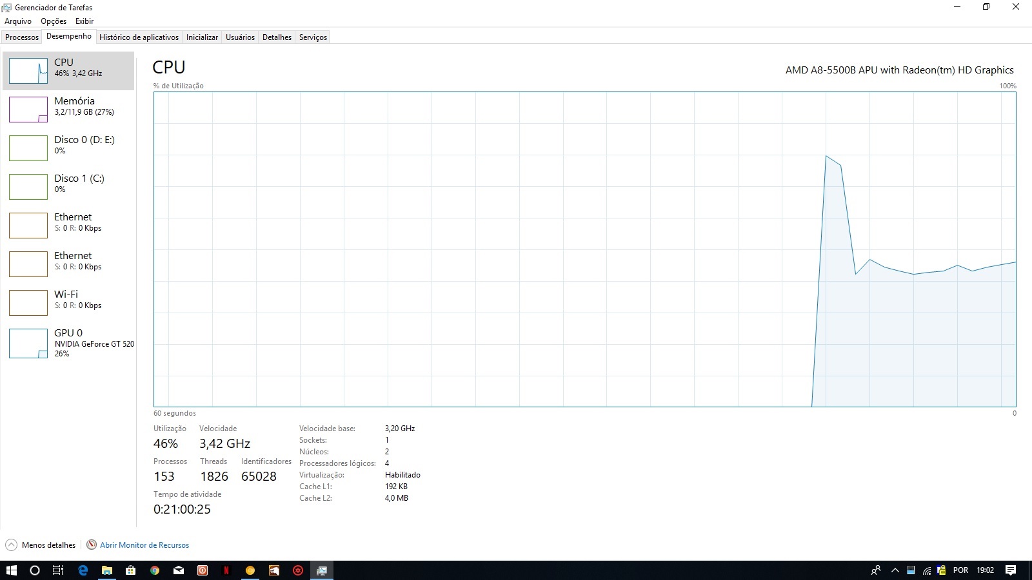Open the Exibir menu
The image size is (1032, 580).
tap(84, 21)
